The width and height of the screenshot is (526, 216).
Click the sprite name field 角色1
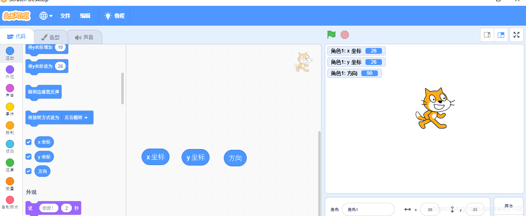coord(368,209)
